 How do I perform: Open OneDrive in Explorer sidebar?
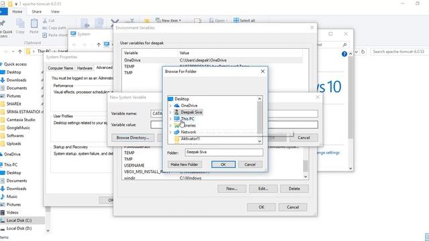12,154
